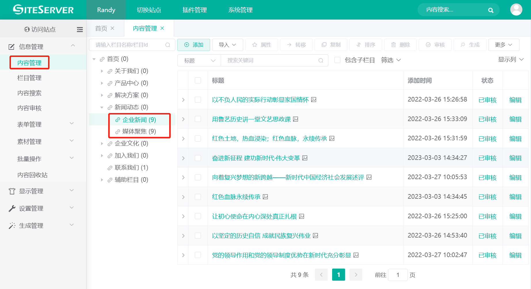Click 编辑 on the first article

tap(515, 99)
